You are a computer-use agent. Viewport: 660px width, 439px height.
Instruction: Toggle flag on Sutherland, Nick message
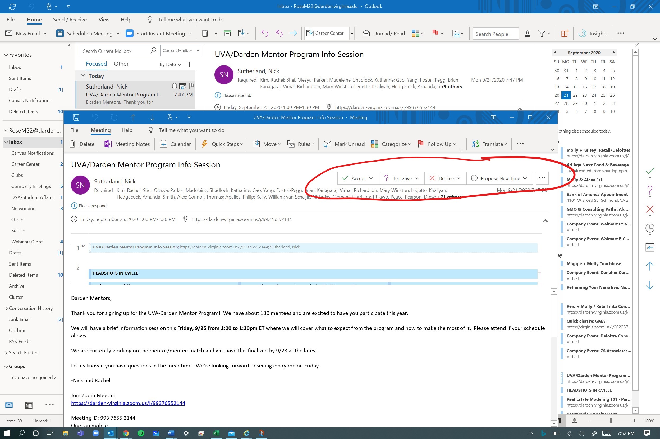(x=191, y=86)
